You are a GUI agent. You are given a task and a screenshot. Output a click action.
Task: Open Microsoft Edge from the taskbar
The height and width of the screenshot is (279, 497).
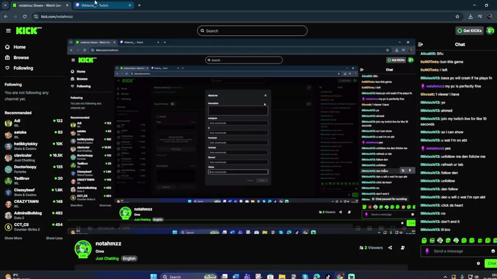coord(317,277)
